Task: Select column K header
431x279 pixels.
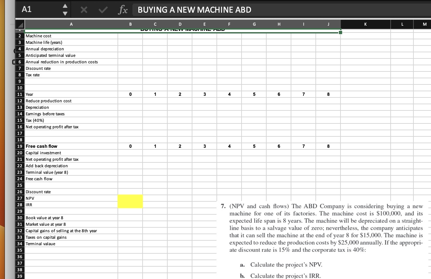Action: pos(365,24)
